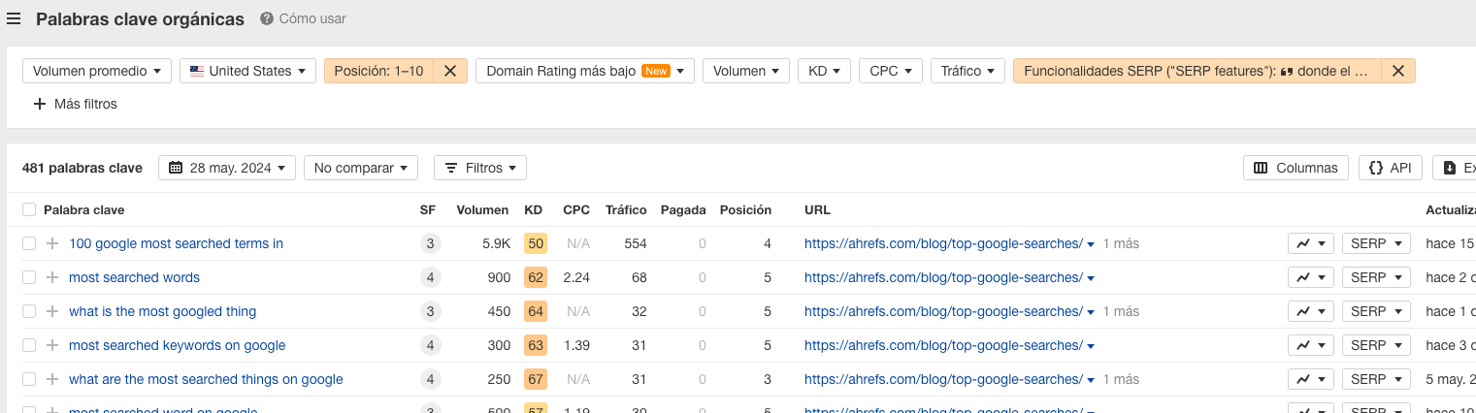Screen dimensions: 1476x413
Task: Open the Columnas column settings
Action: click(1296, 168)
